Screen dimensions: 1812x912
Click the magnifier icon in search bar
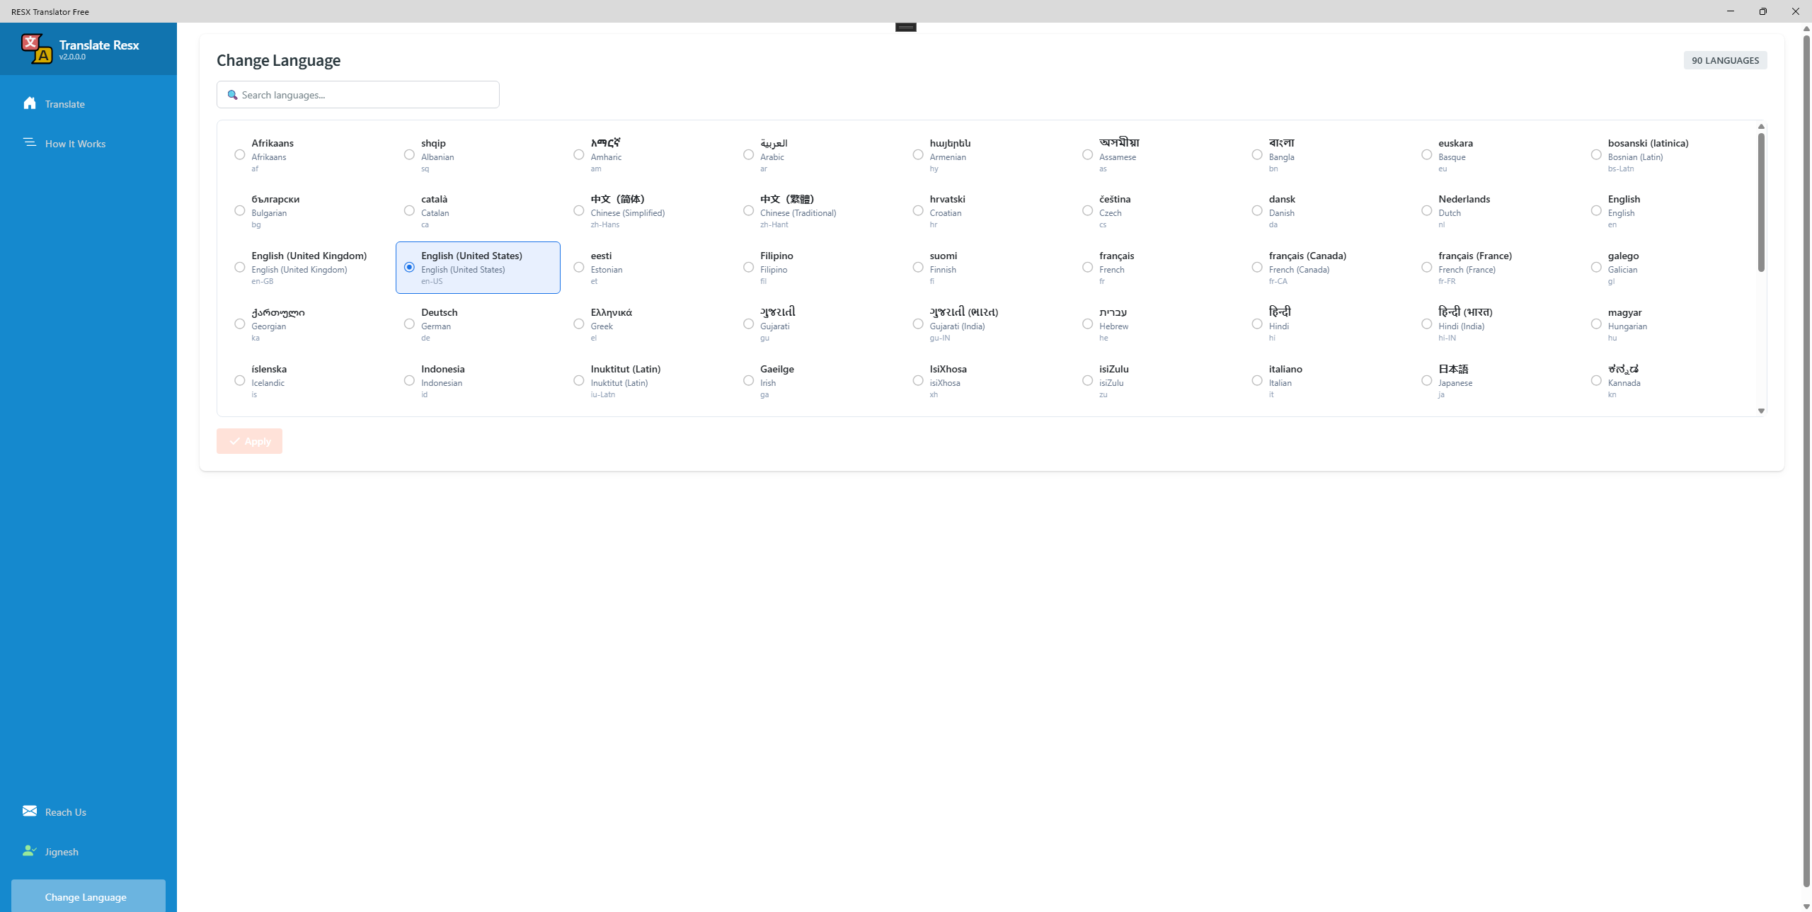point(232,94)
